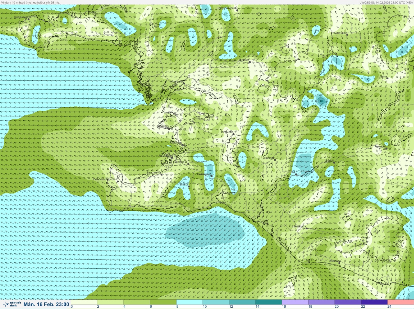Viewport: 414px width, 309px height.
Task: Select the 22–24 m/s dark purple legend color
Action: tap(375, 302)
